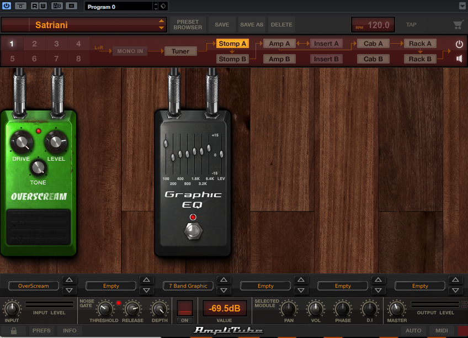Toggle the AUTO button
The width and height of the screenshot is (468, 338).
(x=413, y=330)
